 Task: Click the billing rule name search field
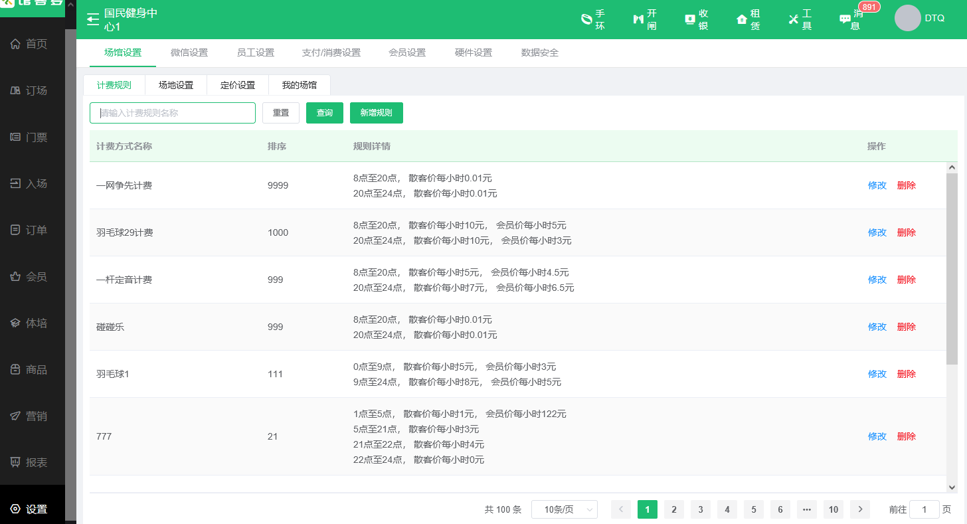tap(173, 113)
